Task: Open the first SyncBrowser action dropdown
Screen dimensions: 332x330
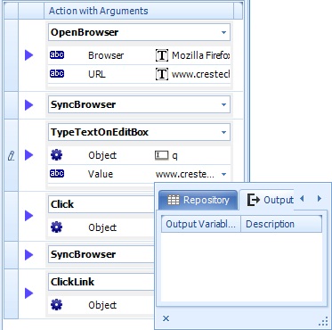Action: click(x=224, y=104)
